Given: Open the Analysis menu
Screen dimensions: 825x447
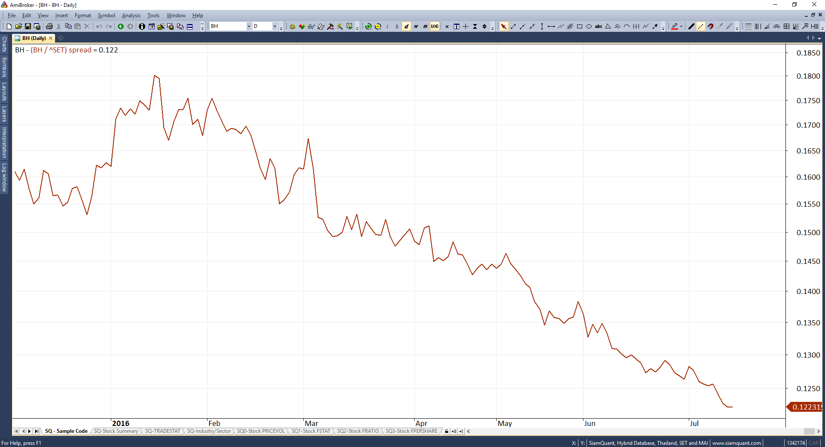Looking at the screenshot, I should coord(131,15).
